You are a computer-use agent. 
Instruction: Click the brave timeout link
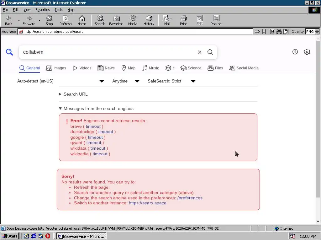tap(93, 126)
